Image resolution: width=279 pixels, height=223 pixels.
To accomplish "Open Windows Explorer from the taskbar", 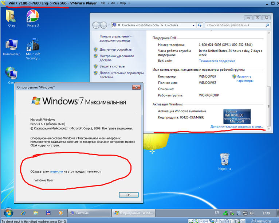I will pos(36,213).
